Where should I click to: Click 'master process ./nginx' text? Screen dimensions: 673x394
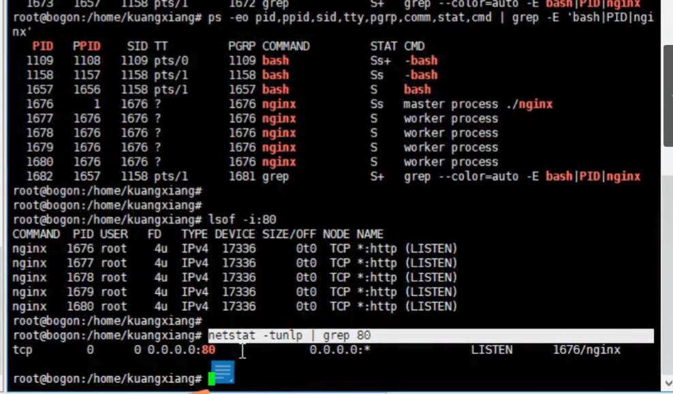(478, 104)
